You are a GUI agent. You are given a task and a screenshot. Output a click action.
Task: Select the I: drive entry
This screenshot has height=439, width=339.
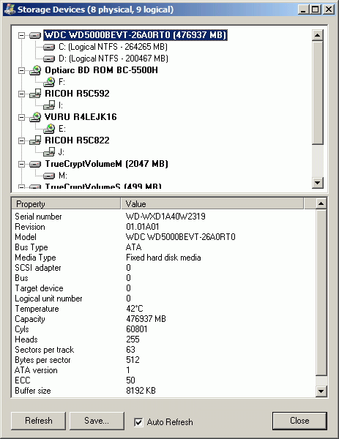61,105
